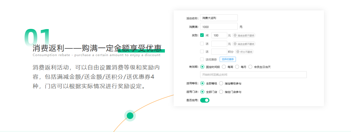Uncheck the 减 reward checkbox
This screenshot has height=132, width=351.
202,35
